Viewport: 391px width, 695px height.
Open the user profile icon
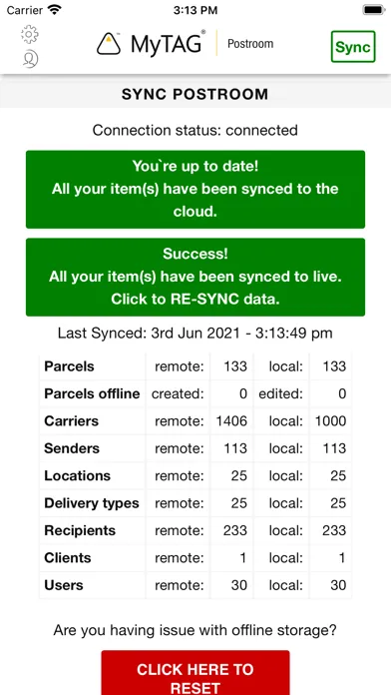30,59
